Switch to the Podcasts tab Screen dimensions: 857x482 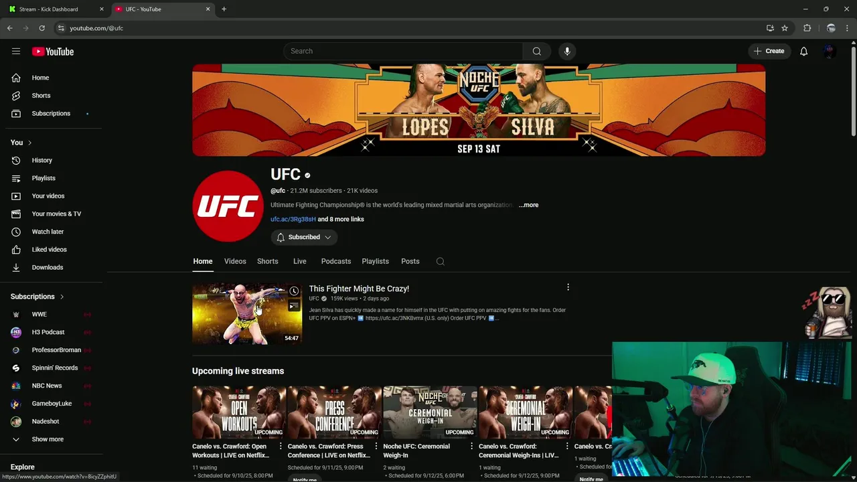point(336,261)
